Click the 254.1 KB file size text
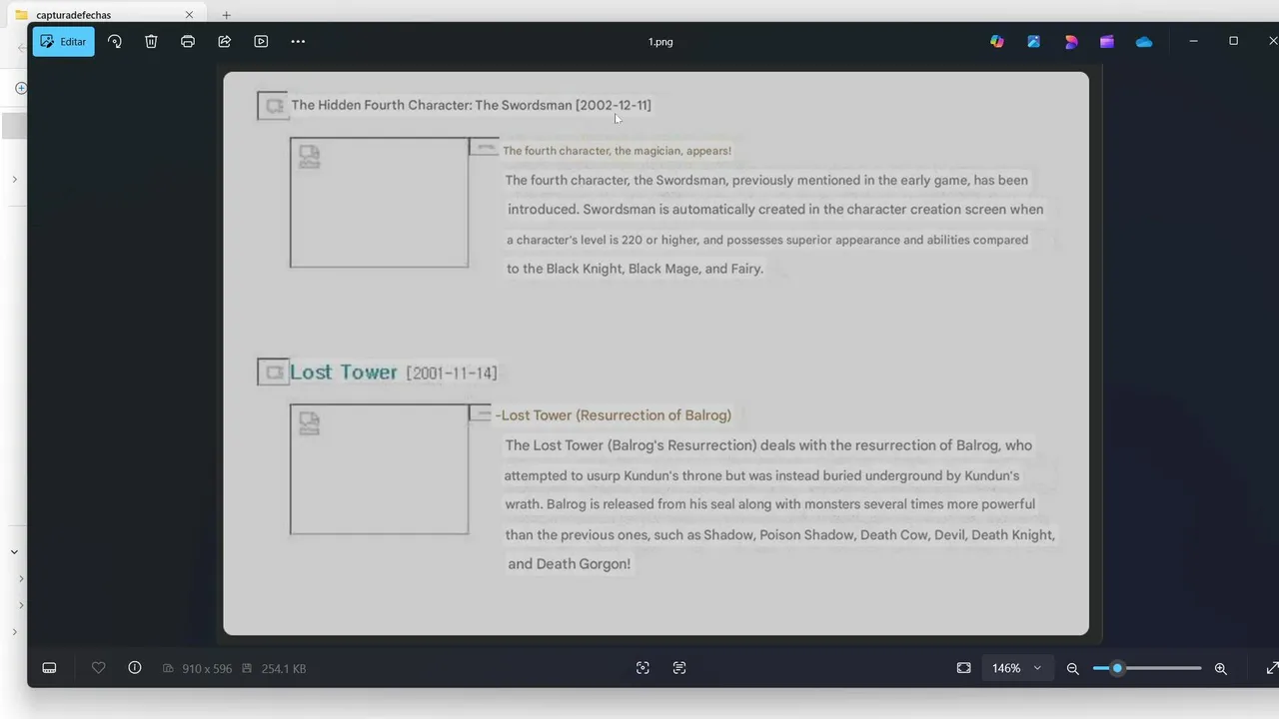This screenshot has width=1279, height=719. [284, 668]
